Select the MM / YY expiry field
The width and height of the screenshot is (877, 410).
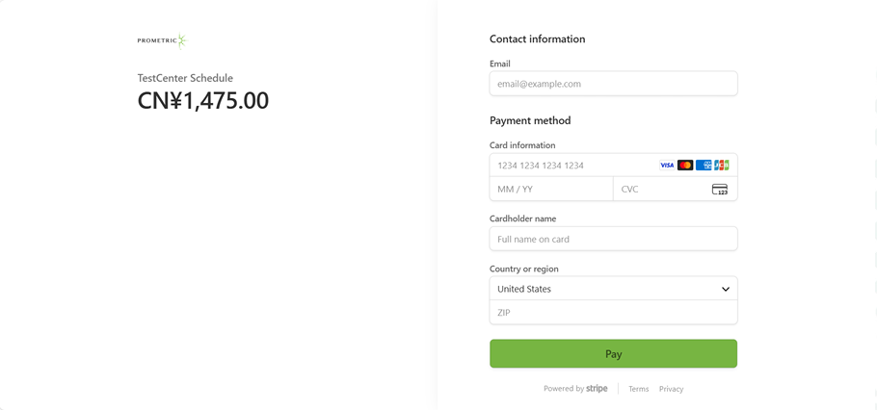point(551,190)
